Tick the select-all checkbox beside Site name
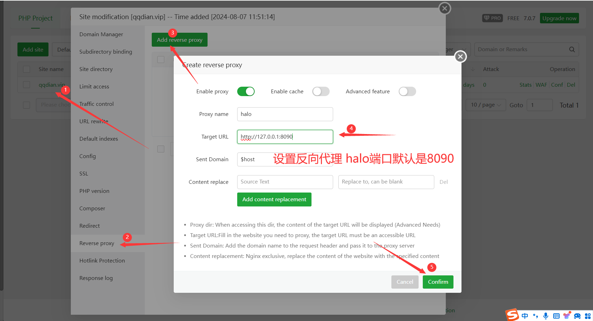The image size is (593, 321). [27, 69]
